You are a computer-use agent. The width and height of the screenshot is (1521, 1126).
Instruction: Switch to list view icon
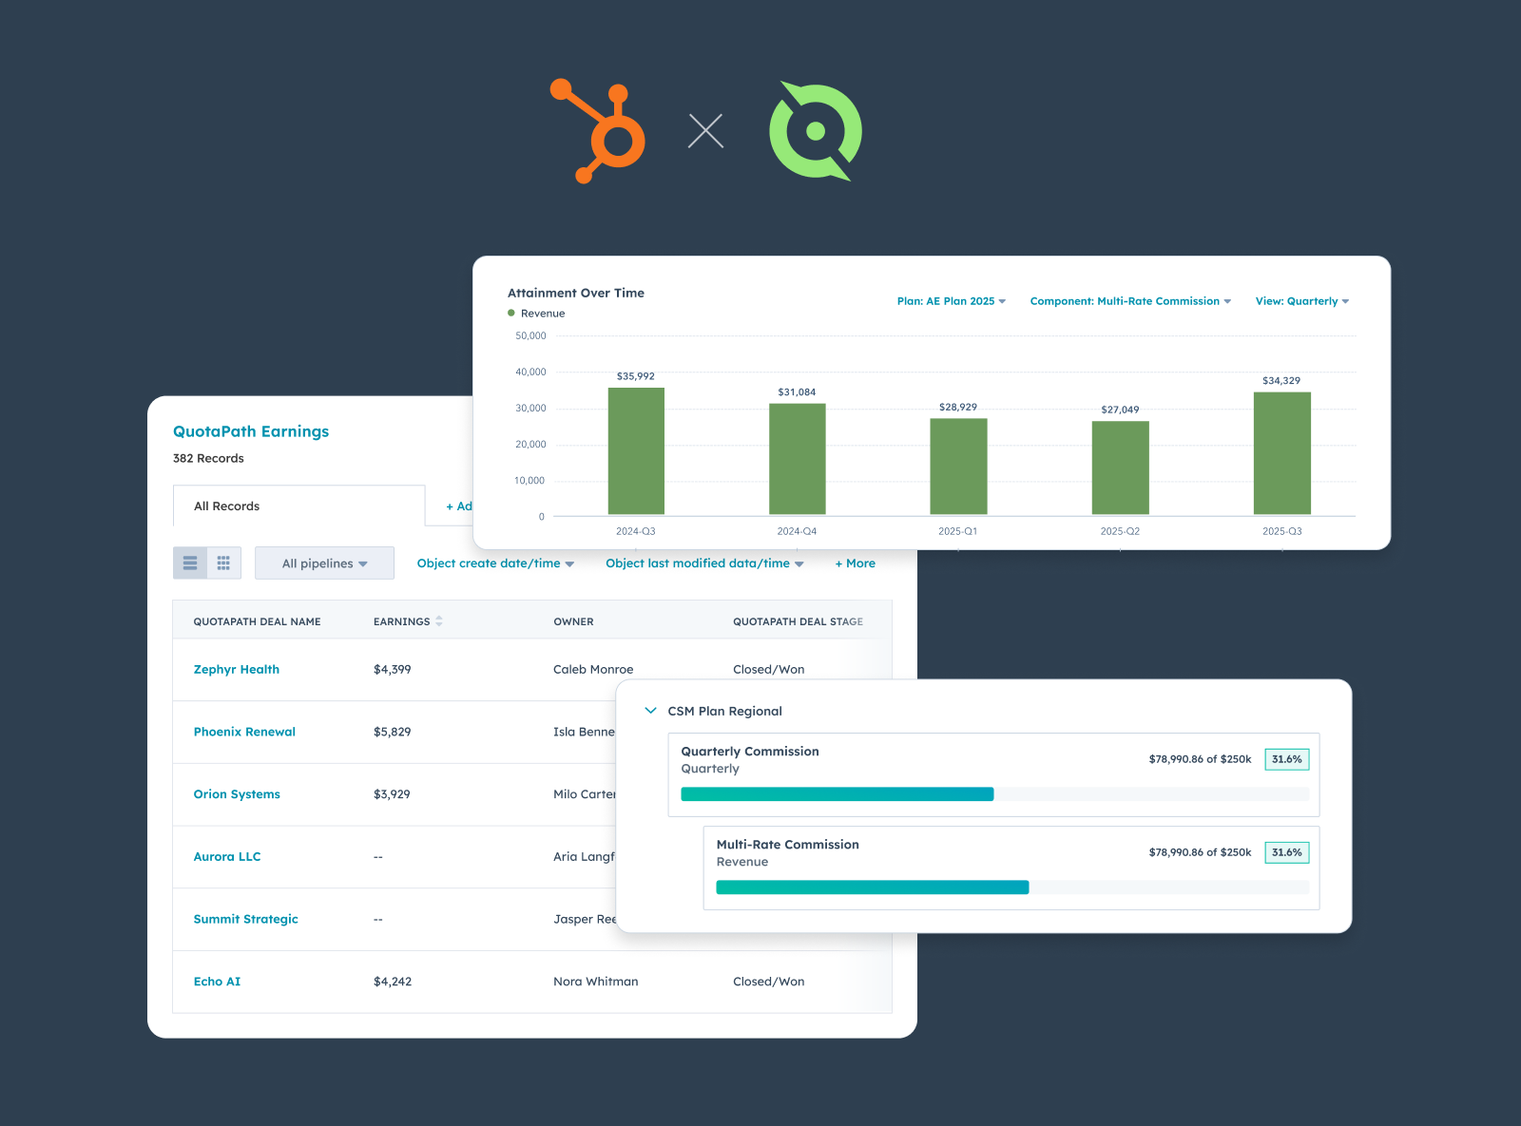coord(190,563)
